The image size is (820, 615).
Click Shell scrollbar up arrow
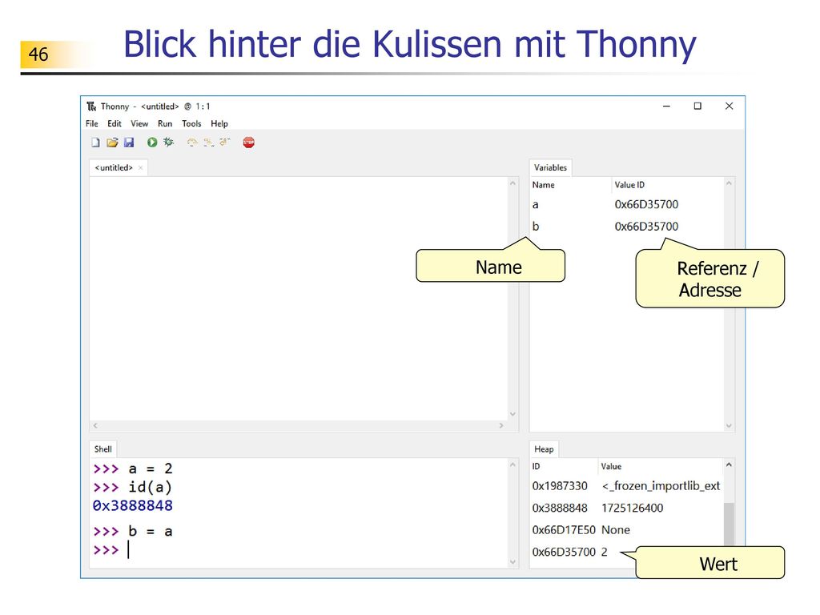click(512, 465)
